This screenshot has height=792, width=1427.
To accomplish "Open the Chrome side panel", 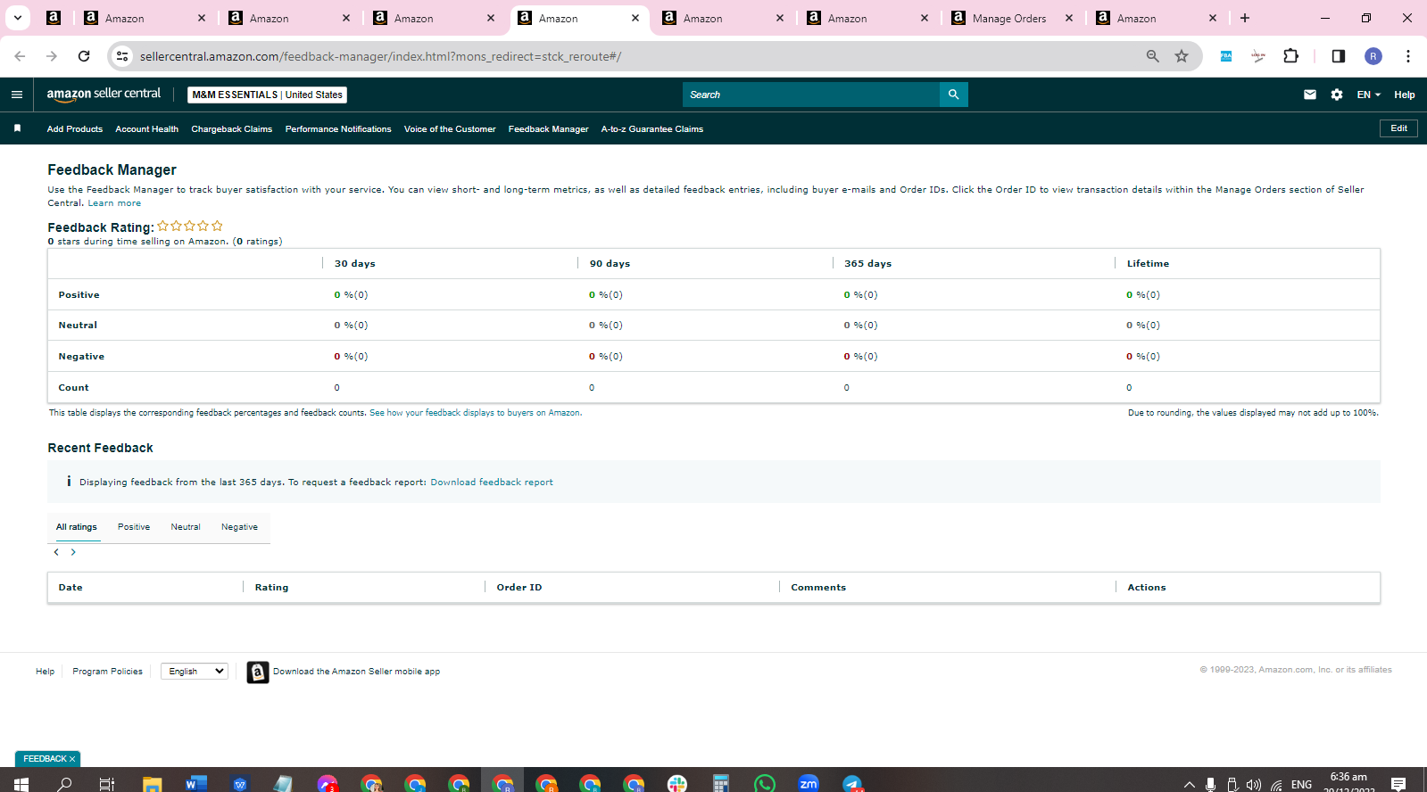I will coord(1338,56).
